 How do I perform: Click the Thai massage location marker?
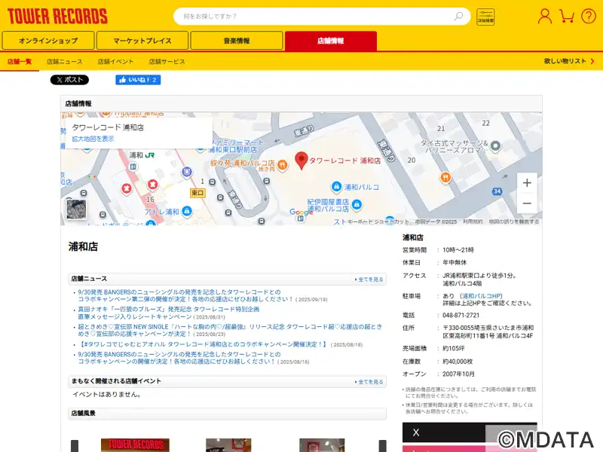(495, 146)
